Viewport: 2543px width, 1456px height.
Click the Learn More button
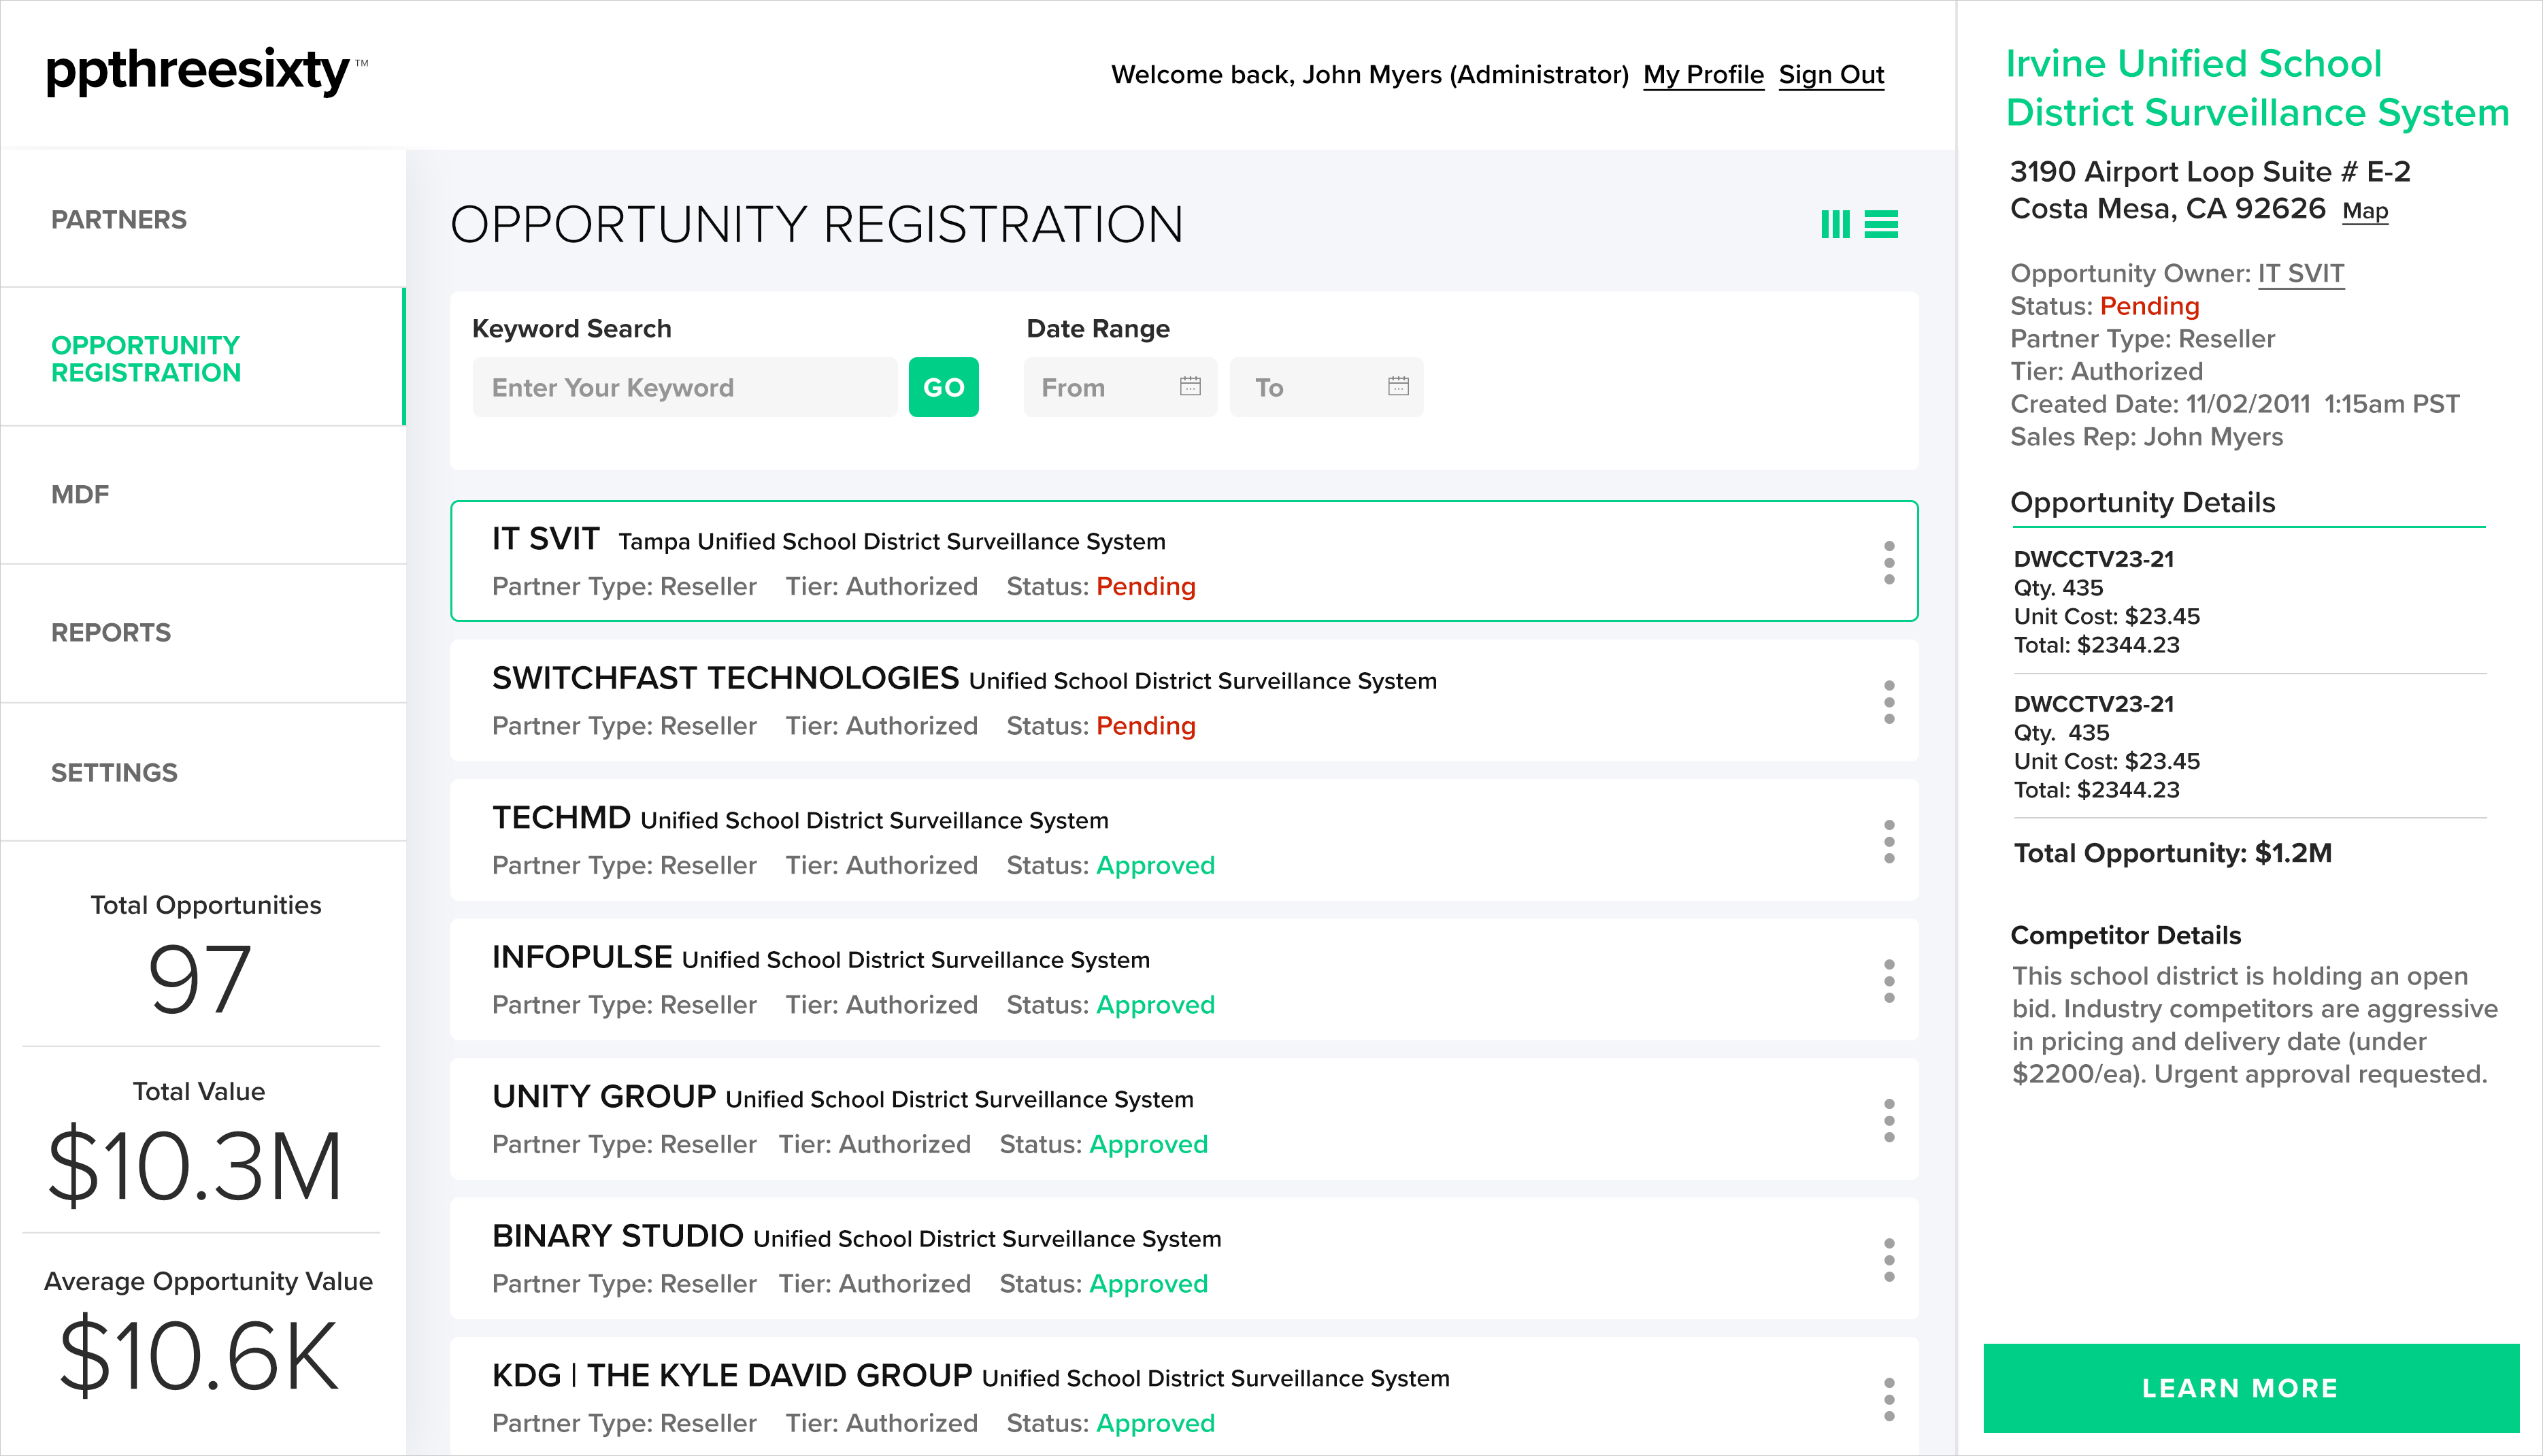click(2251, 1388)
